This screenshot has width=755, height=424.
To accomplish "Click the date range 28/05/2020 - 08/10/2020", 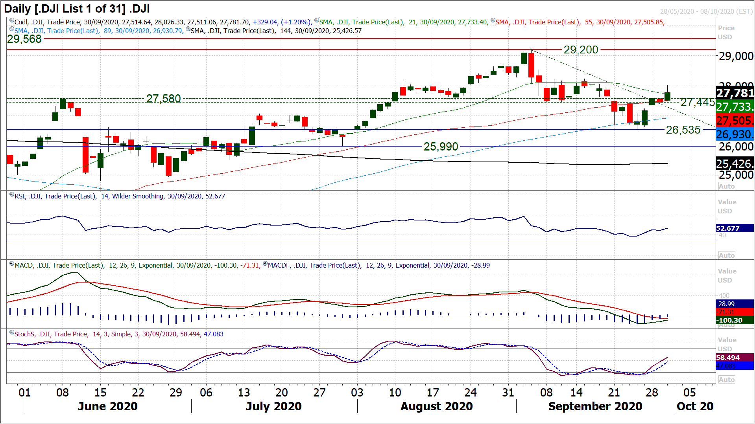I will pos(706,11).
